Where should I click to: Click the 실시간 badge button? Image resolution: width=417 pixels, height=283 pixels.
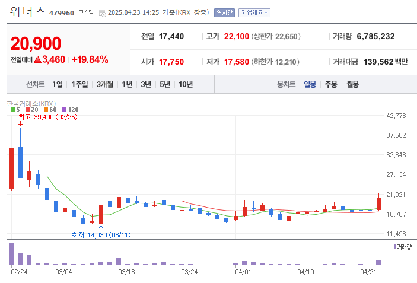point(224,12)
